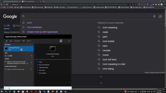The image size is (166, 93).
Task: Select the node related search
Action: point(105,32)
